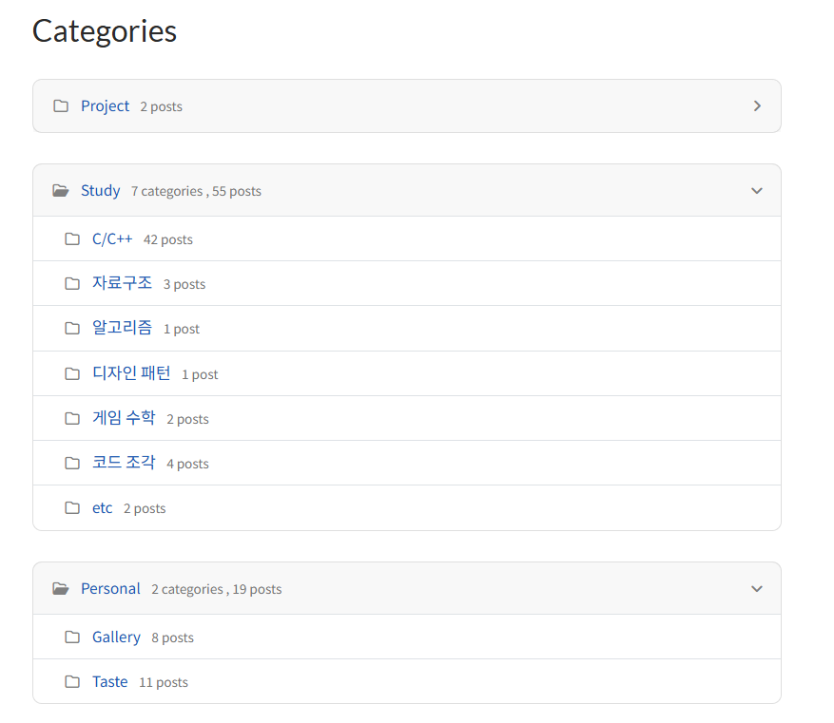Click the '42 posts' count text

point(168,240)
